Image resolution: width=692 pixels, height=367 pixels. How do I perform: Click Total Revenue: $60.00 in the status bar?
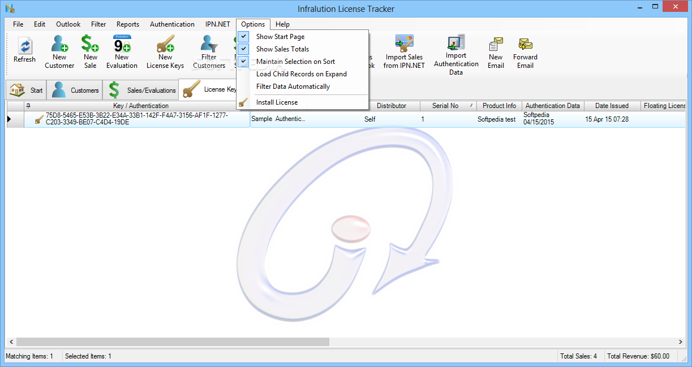(x=638, y=356)
